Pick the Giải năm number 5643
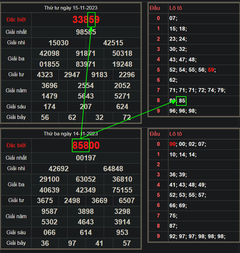Screen dimensions: 240x253 [86, 96]
